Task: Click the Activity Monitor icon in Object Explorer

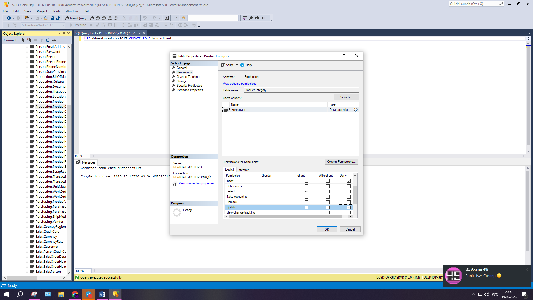Action: point(54,40)
